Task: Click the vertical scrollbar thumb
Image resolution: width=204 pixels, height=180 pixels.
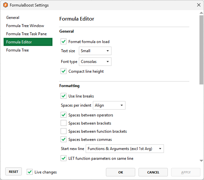Action: [x=201, y=49]
